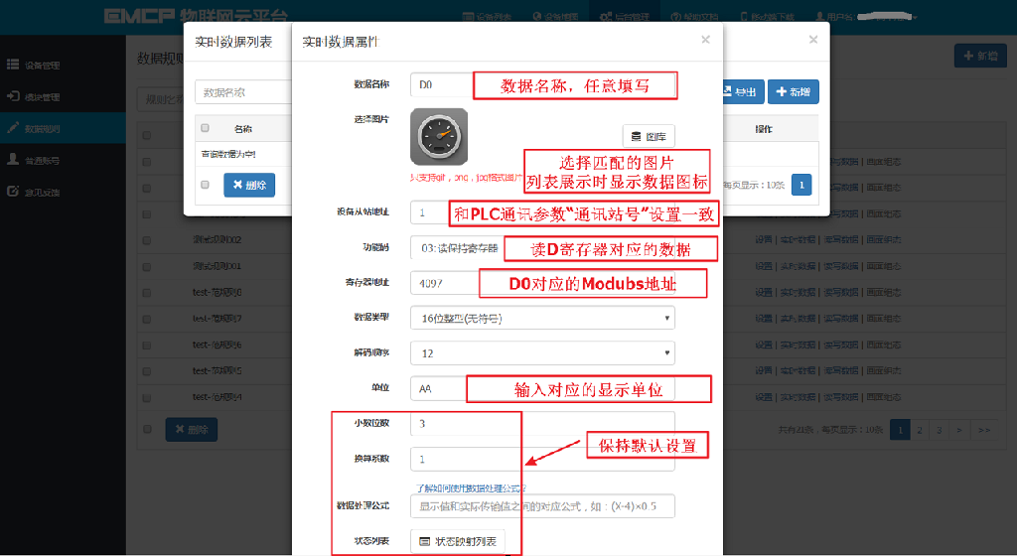Open the 数据类型 dropdown
Screen dimensions: 1017x556
(542, 318)
